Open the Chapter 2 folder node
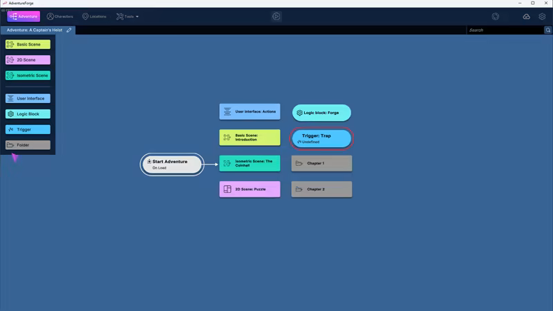This screenshot has width=553, height=311. pyautogui.click(x=321, y=189)
